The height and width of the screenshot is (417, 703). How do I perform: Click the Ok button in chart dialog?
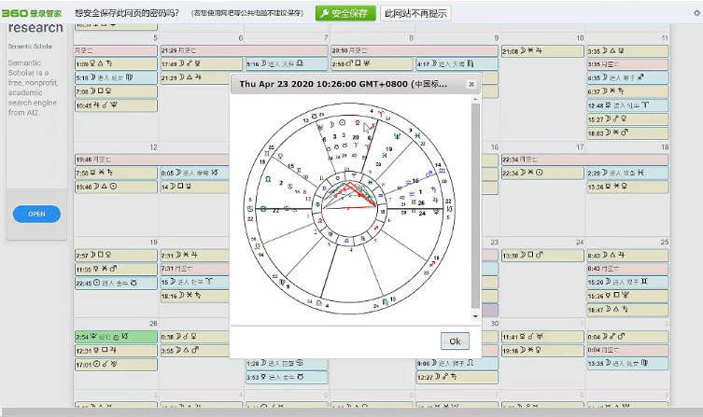pos(455,341)
